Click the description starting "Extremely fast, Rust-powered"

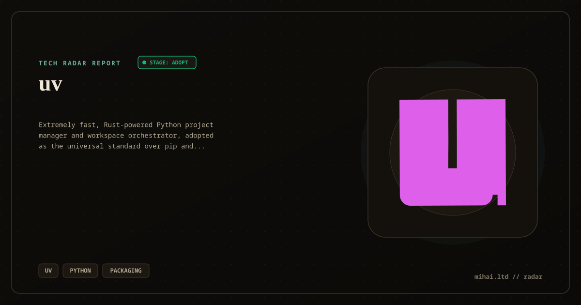coord(126,136)
